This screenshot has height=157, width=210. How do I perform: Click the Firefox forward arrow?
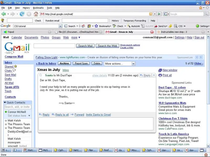point(13,14)
